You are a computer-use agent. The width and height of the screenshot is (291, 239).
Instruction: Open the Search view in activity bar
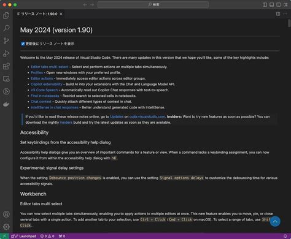[6, 28]
